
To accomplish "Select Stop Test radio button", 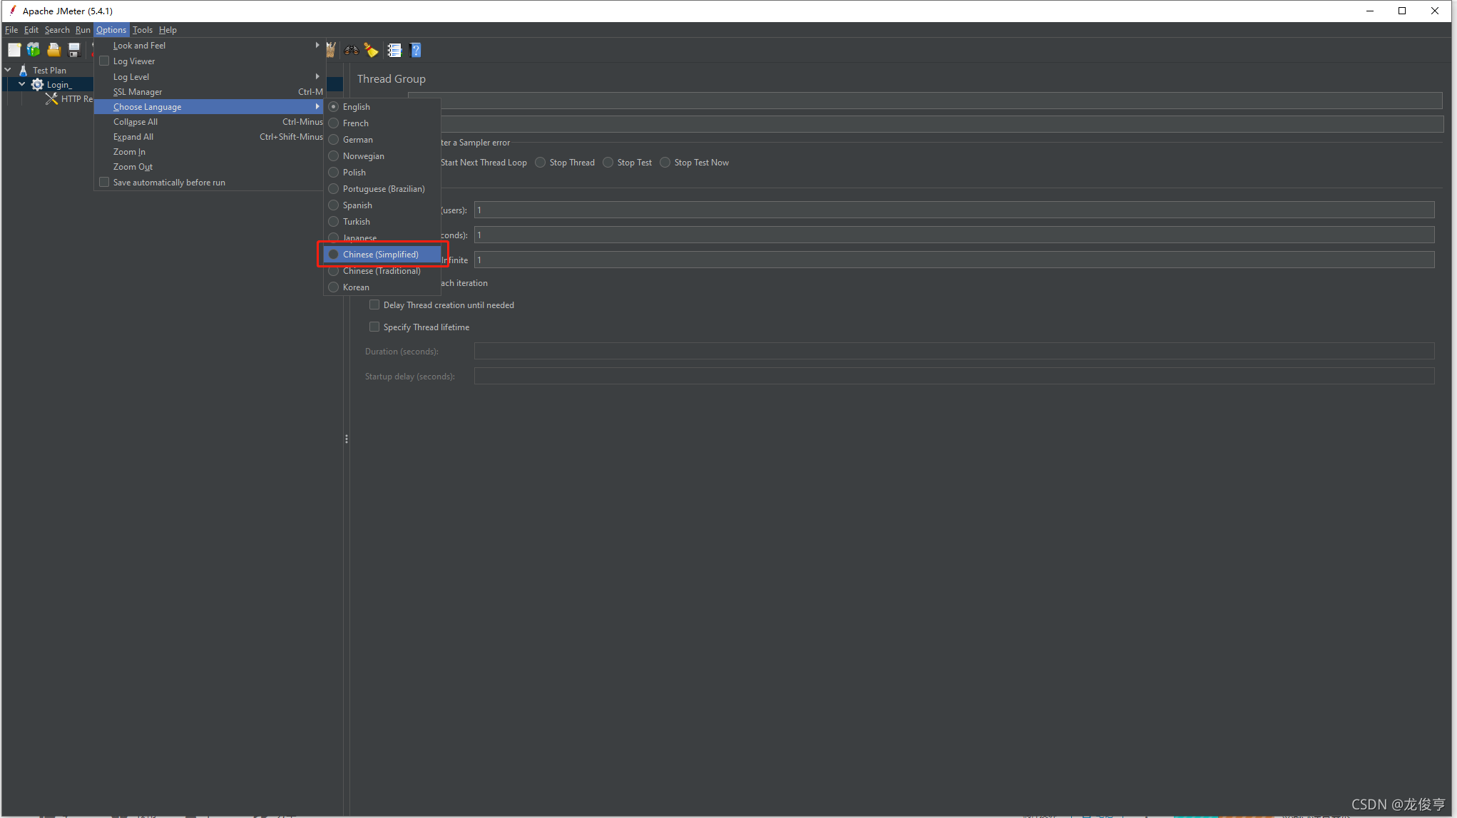I will coord(608,162).
